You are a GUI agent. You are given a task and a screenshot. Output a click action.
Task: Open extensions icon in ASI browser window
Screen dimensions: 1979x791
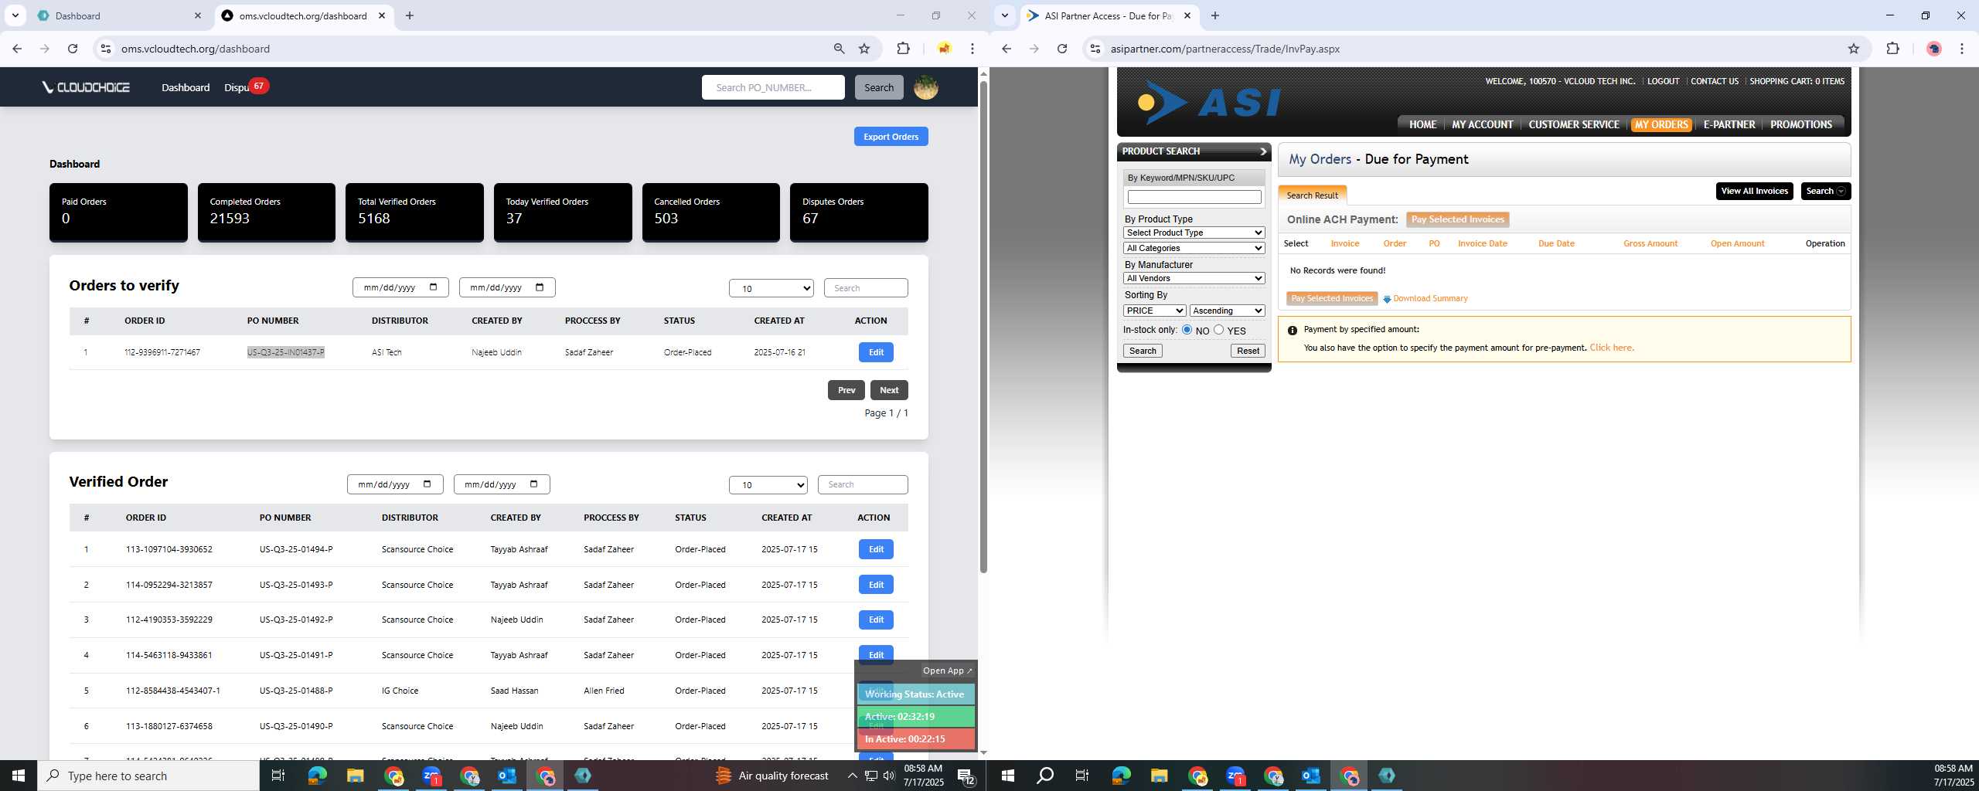1892,49
